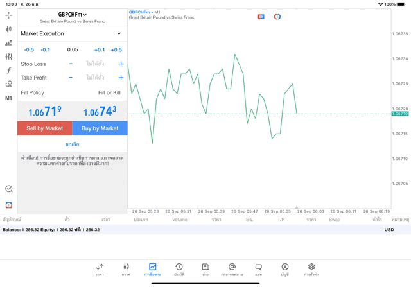Switch to the Mailbox (กล่องจดหมาย) tab
This screenshot has width=411, height=287.
point(232,269)
